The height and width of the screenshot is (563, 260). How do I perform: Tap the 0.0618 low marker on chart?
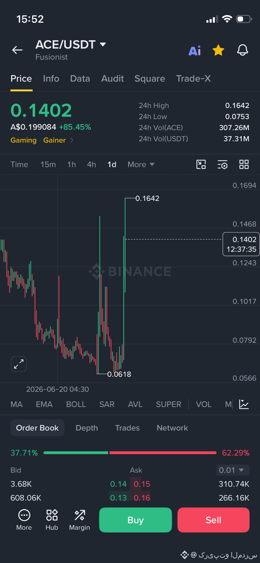pos(119,374)
